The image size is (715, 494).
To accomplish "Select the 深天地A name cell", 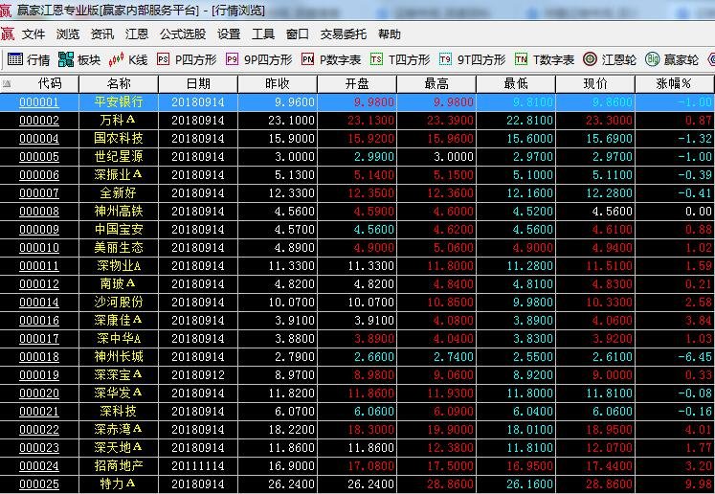I will (x=118, y=447).
